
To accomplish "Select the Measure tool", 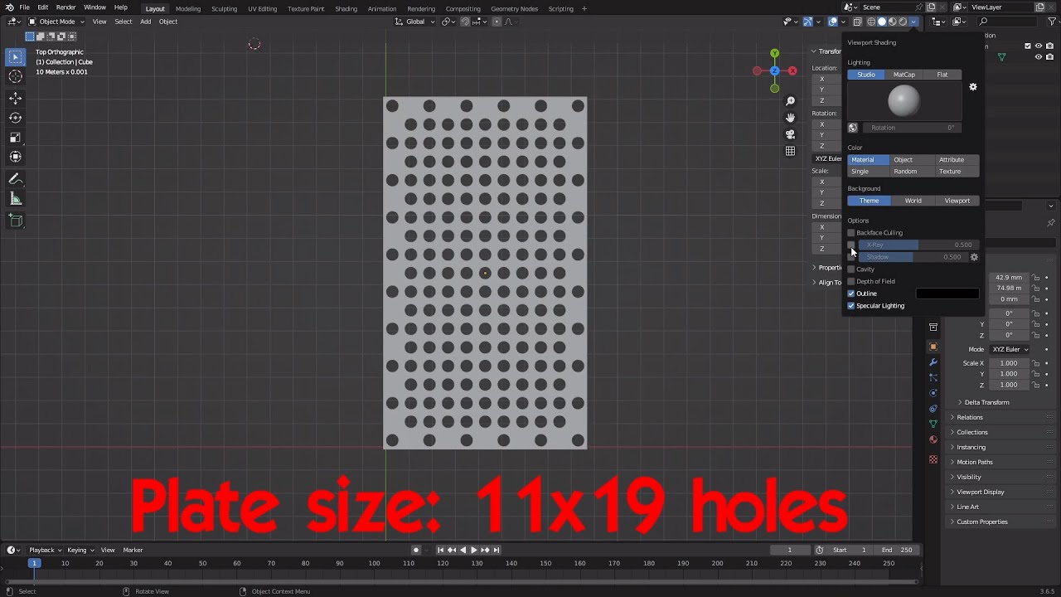I will tap(15, 199).
